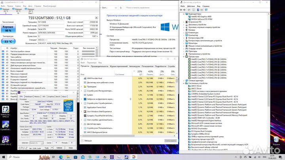285x160 pixels.
Task: Collapse the Видеоадаптеры node in Device Manager
Action: coord(184,14)
